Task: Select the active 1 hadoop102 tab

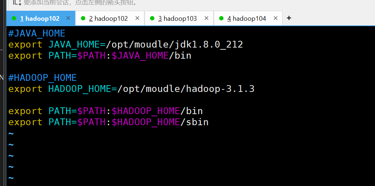Action: pyautogui.click(x=40, y=18)
